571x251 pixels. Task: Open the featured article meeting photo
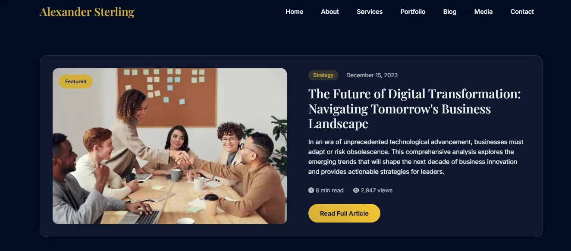click(x=169, y=146)
